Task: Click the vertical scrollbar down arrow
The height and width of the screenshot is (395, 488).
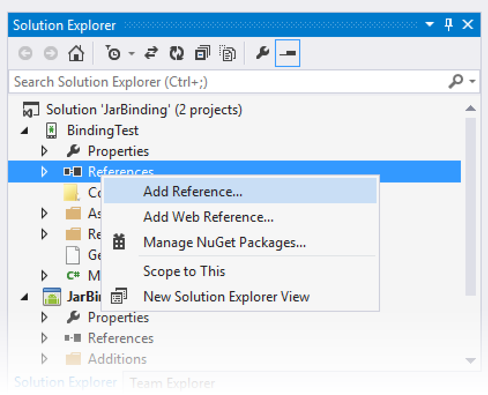Action: coord(471,361)
